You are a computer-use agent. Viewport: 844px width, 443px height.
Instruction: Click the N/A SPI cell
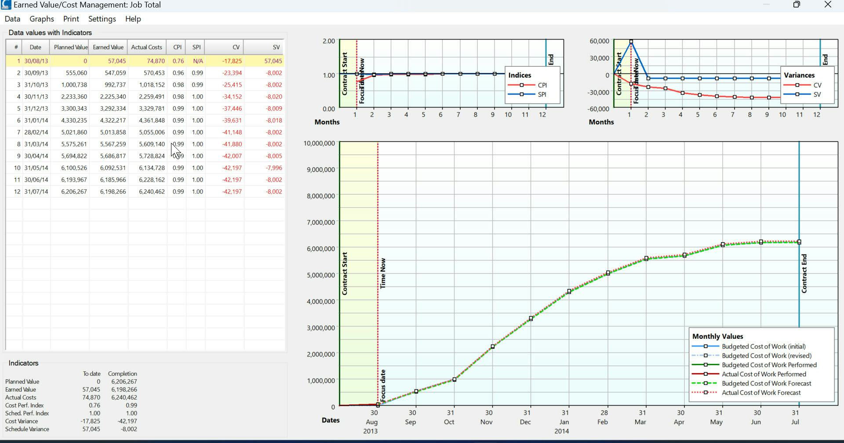(x=196, y=61)
